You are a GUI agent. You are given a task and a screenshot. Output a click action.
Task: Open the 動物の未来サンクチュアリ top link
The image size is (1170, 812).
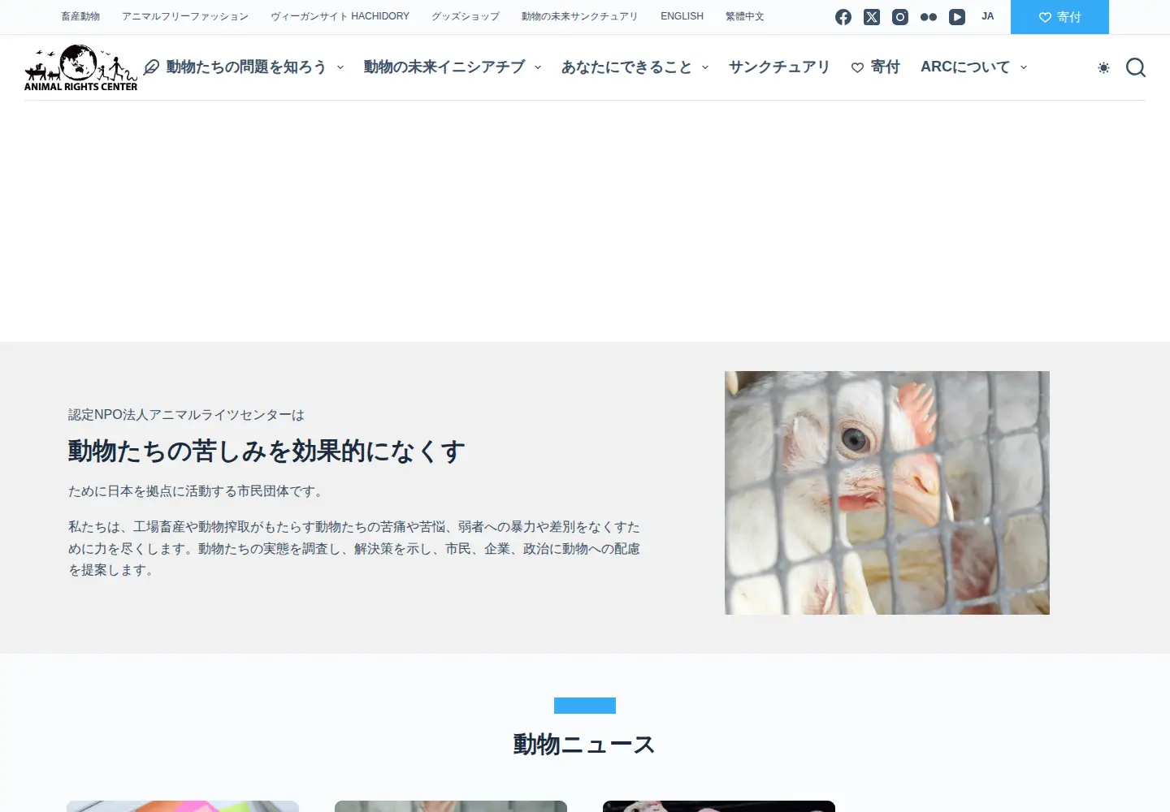[580, 16]
